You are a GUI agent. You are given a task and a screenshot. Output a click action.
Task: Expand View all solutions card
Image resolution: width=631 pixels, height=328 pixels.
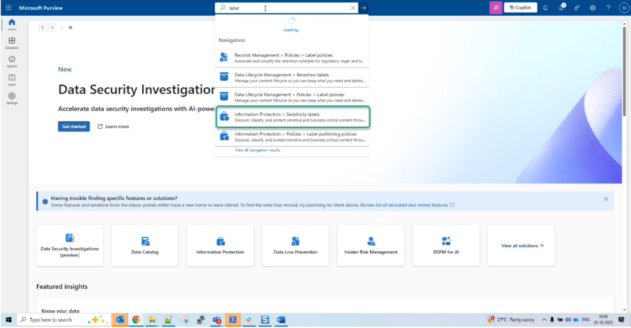[x=522, y=246]
